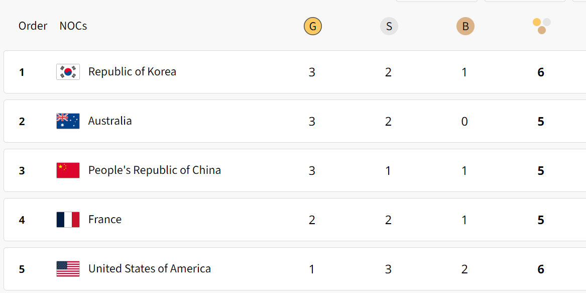Select the France row name
Screen dimensions: 586x293
104,219
